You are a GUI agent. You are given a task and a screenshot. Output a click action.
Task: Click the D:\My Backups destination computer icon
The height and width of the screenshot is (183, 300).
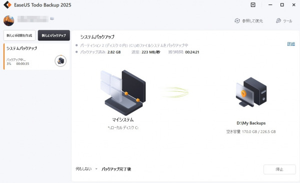pyautogui.click(x=251, y=92)
